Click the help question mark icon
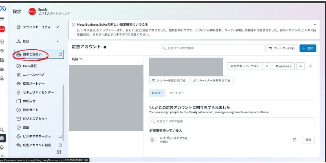The image size is (326, 163). (2, 156)
